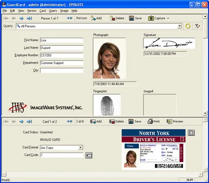Viewport: 209px width, 183px height.
Task: Minimize the GuardCard window
Action: point(192,5)
